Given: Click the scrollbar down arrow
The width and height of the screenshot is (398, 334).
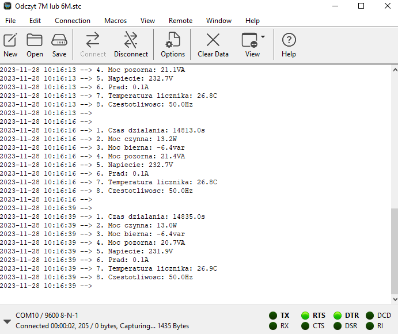Looking at the screenshot, I should tap(394, 299).
